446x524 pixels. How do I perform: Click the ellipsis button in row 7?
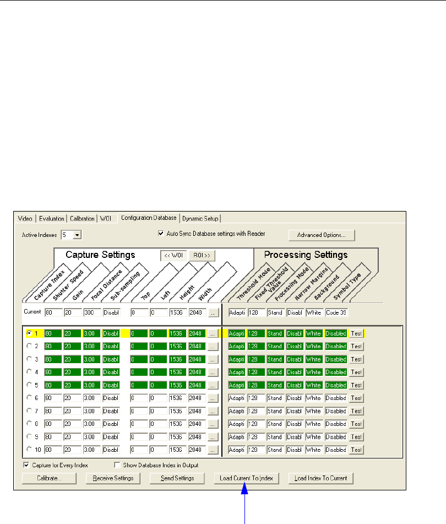213,412
